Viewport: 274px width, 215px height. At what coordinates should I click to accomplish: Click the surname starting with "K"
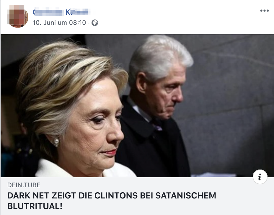click(x=78, y=12)
